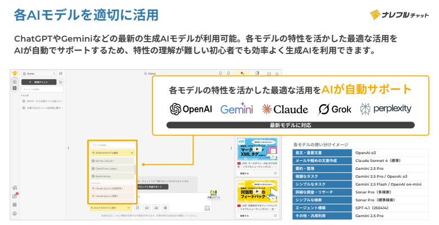Image resolution: width=439 pixels, height=225 pixels.
Task: Click the second bell icon in top bar
Action: pyautogui.click(x=228, y=73)
